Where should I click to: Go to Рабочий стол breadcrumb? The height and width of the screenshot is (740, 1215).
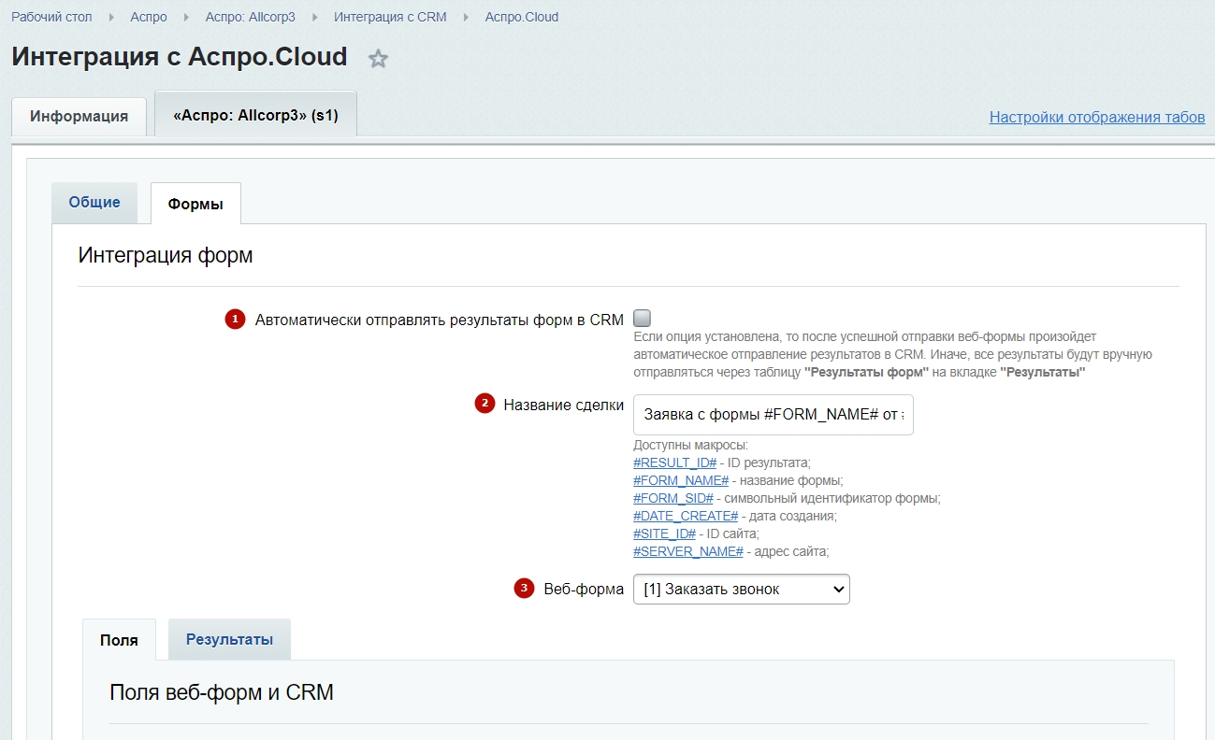[51, 17]
